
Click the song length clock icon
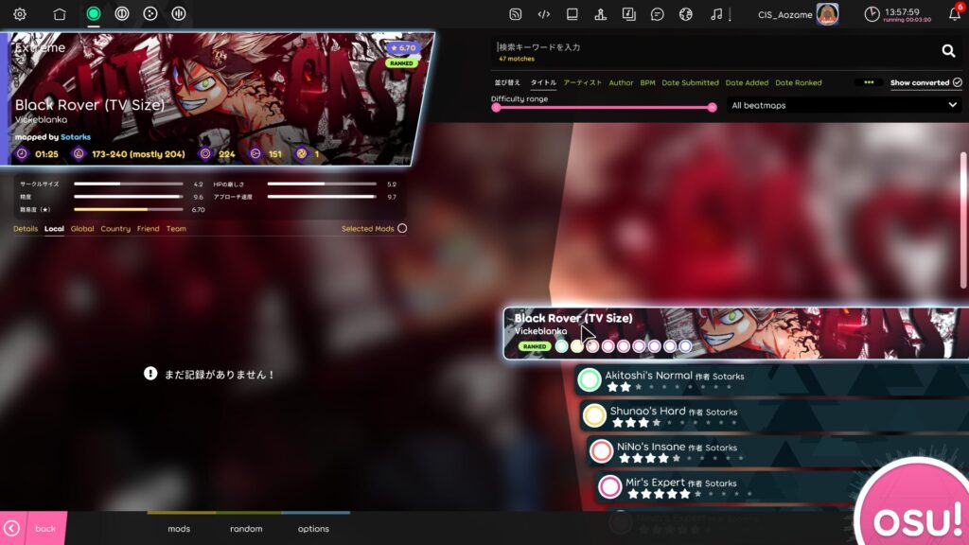coord(22,154)
